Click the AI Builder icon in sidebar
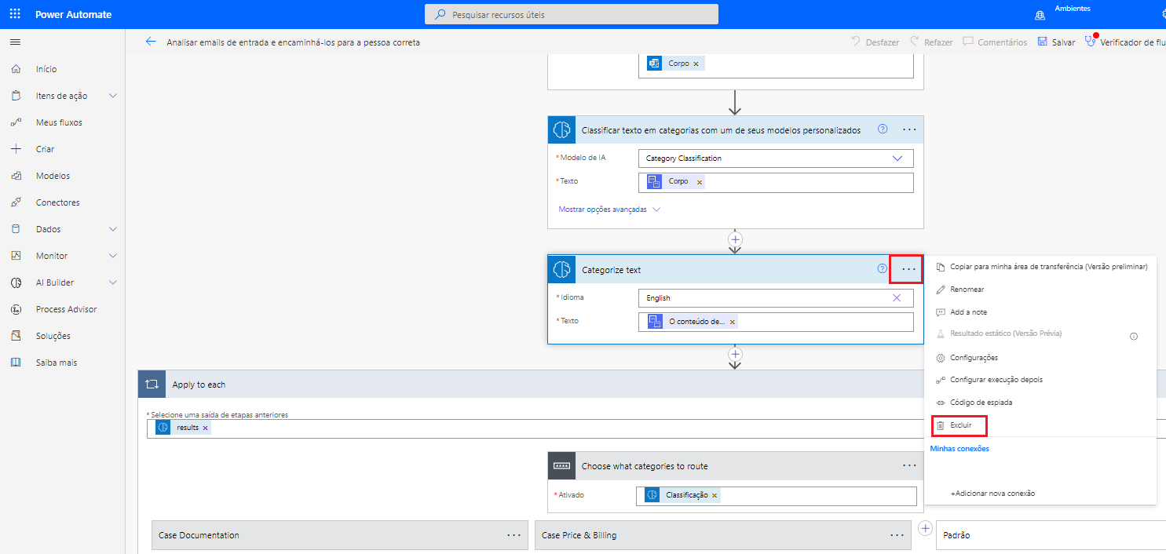Image resolution: width=1166 pixels, height=554 pixels. [x=16, y=282]
